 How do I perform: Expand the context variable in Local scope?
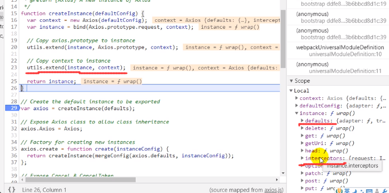click(297, 98)
